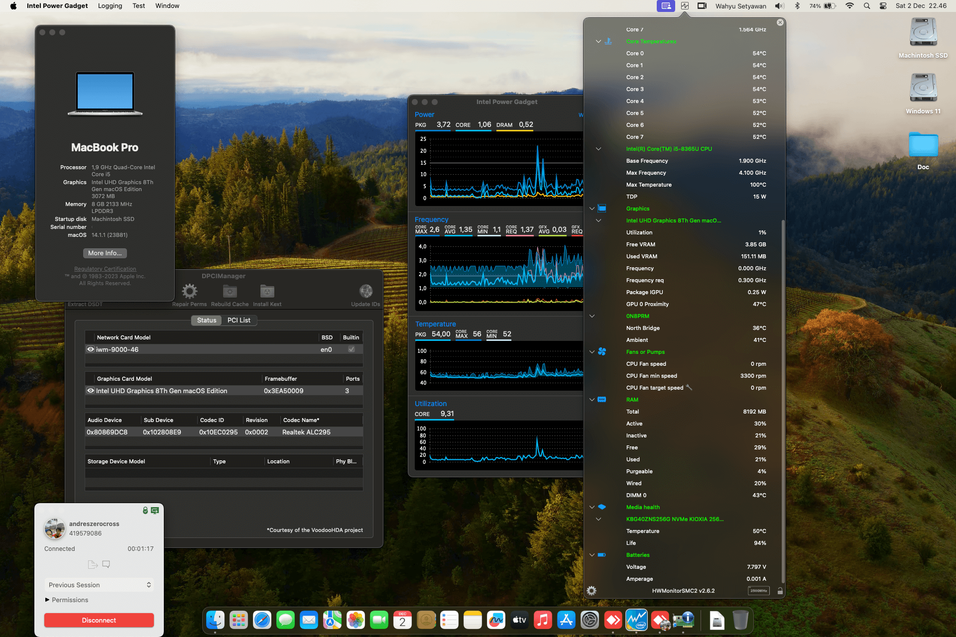Open HWMonitorSMC2 settings gear
956x637 pixels.
tap(592, 591)
